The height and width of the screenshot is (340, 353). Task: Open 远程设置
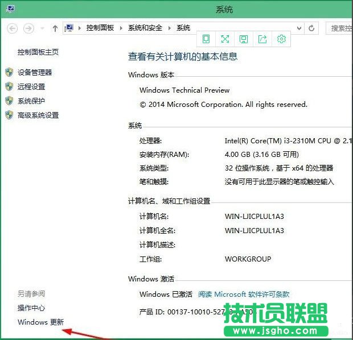tap(31, 86)
